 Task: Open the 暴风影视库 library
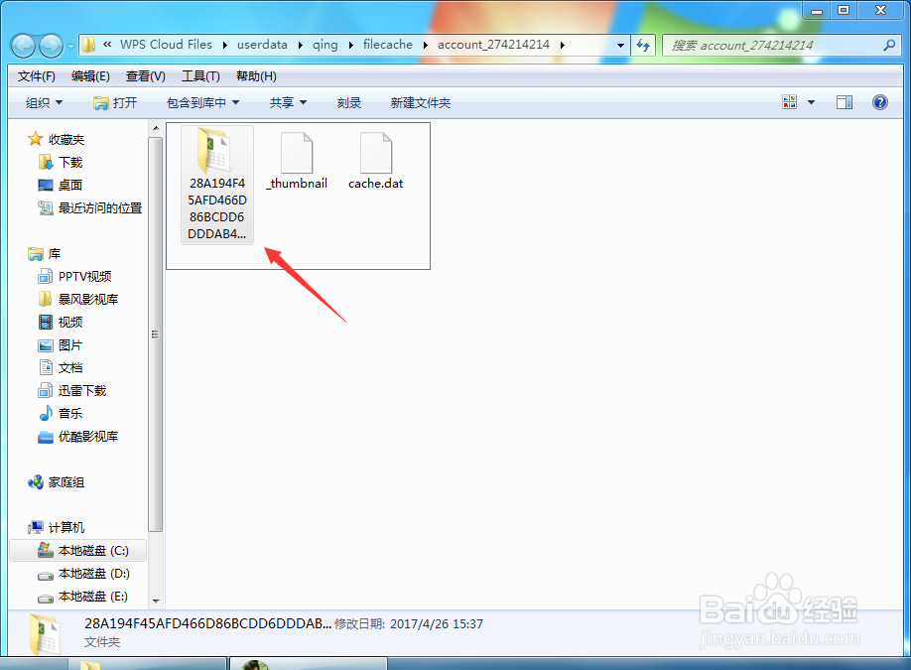tap(78, 299)
